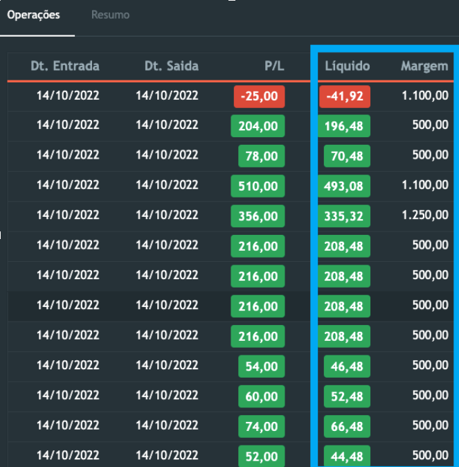
Task: Click the Dt. Entrada date in the 510,00 row
Action: [68, 185]
